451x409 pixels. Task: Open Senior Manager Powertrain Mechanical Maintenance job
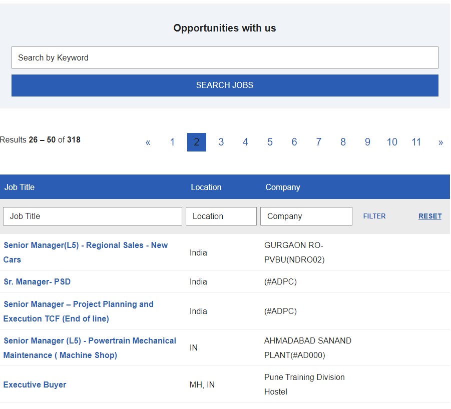[90, 348]
